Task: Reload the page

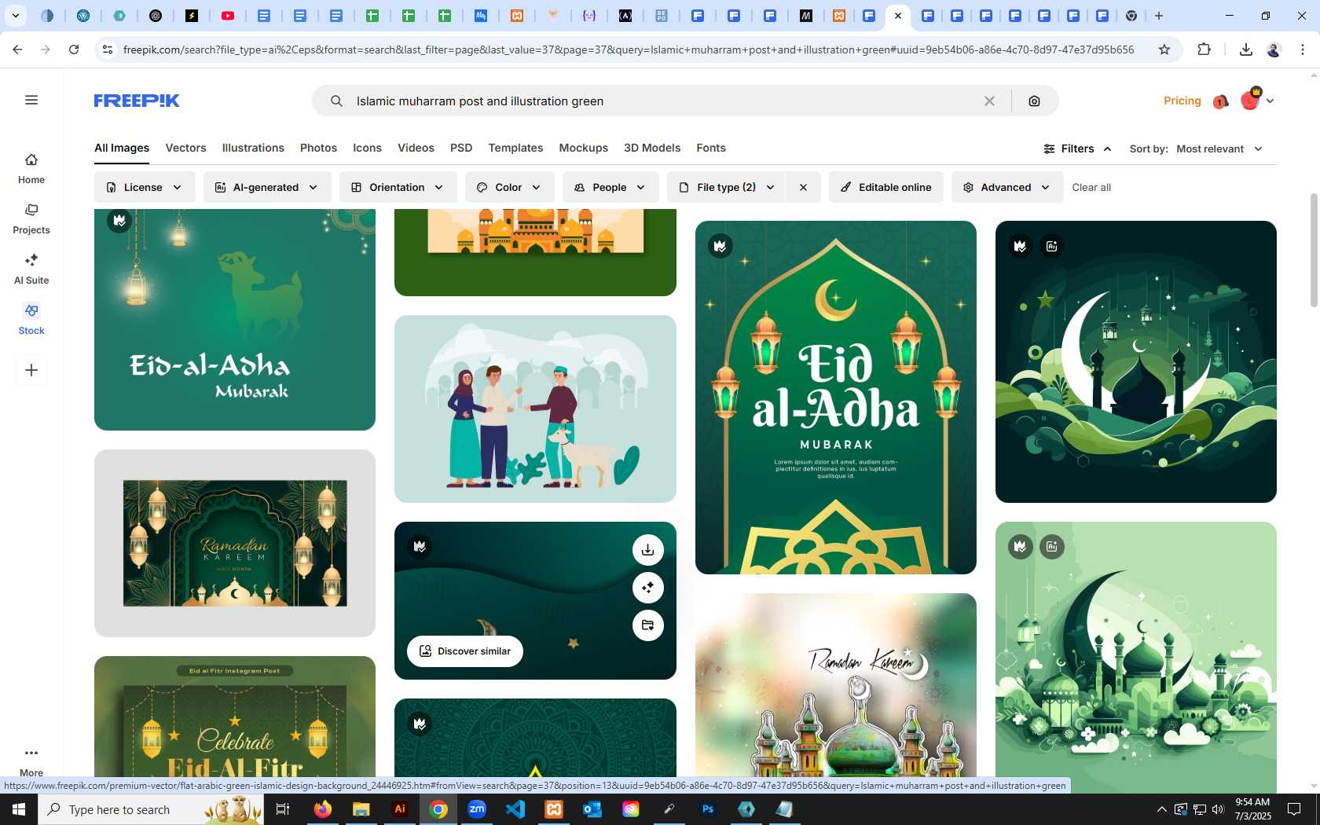Action: pos(74,49)
